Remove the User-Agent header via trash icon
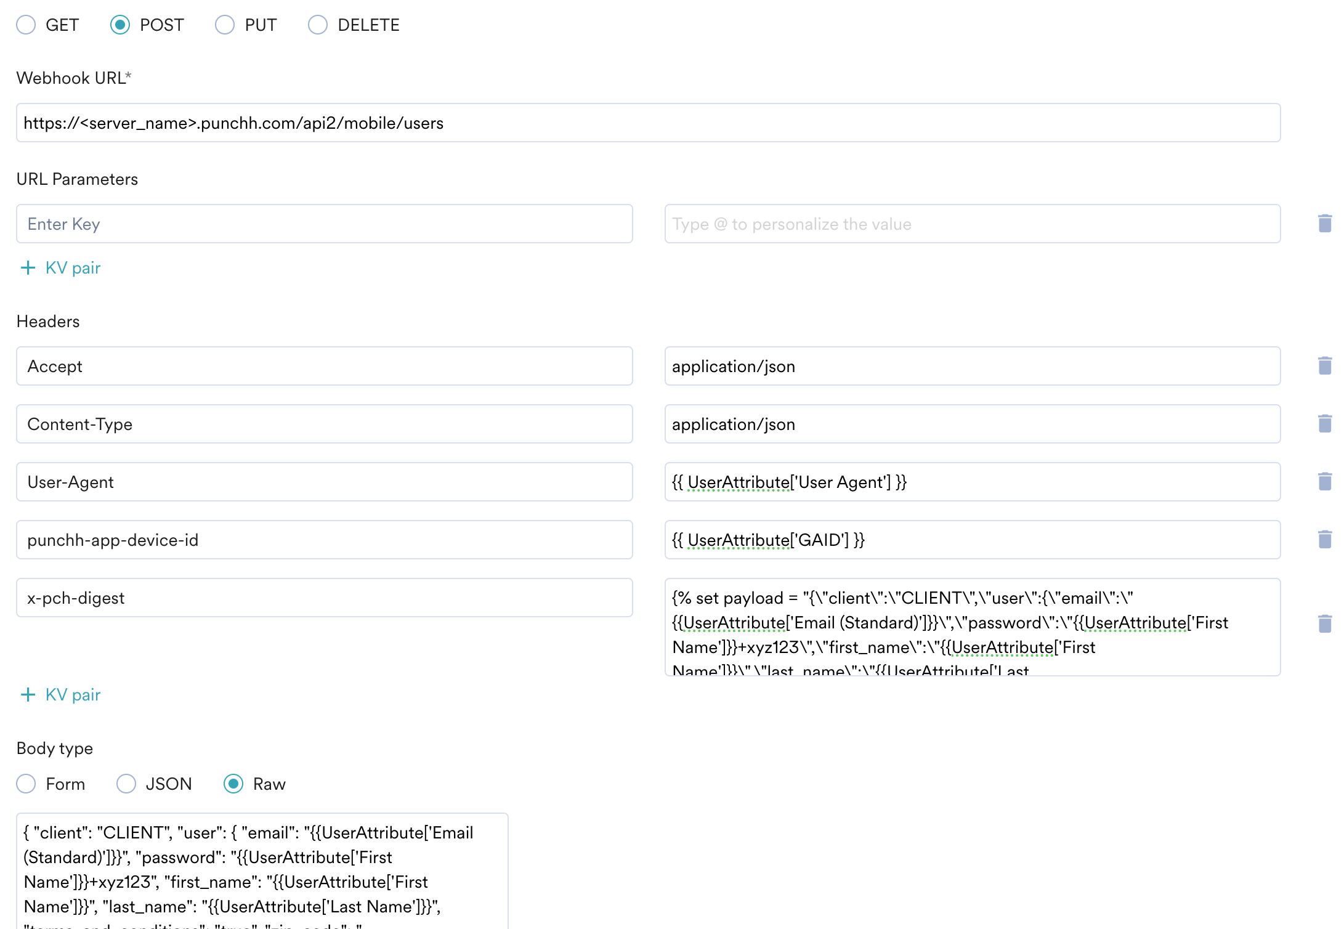The width and height of the screenshot is (1344, 929). (x=1325, y=482)
